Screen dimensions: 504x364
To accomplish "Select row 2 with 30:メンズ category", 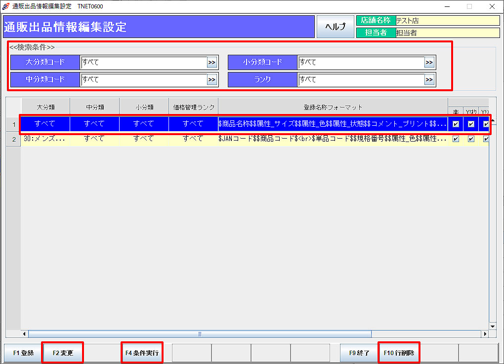I will (44, 139).
